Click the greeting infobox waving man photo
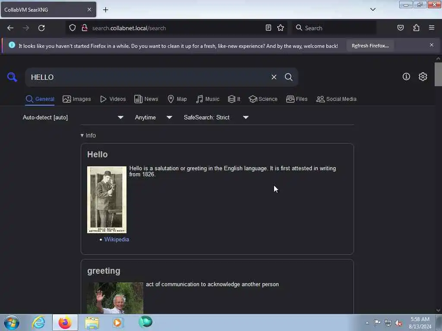The width and height of the screenshot is (442, 331). coord(115,298)
